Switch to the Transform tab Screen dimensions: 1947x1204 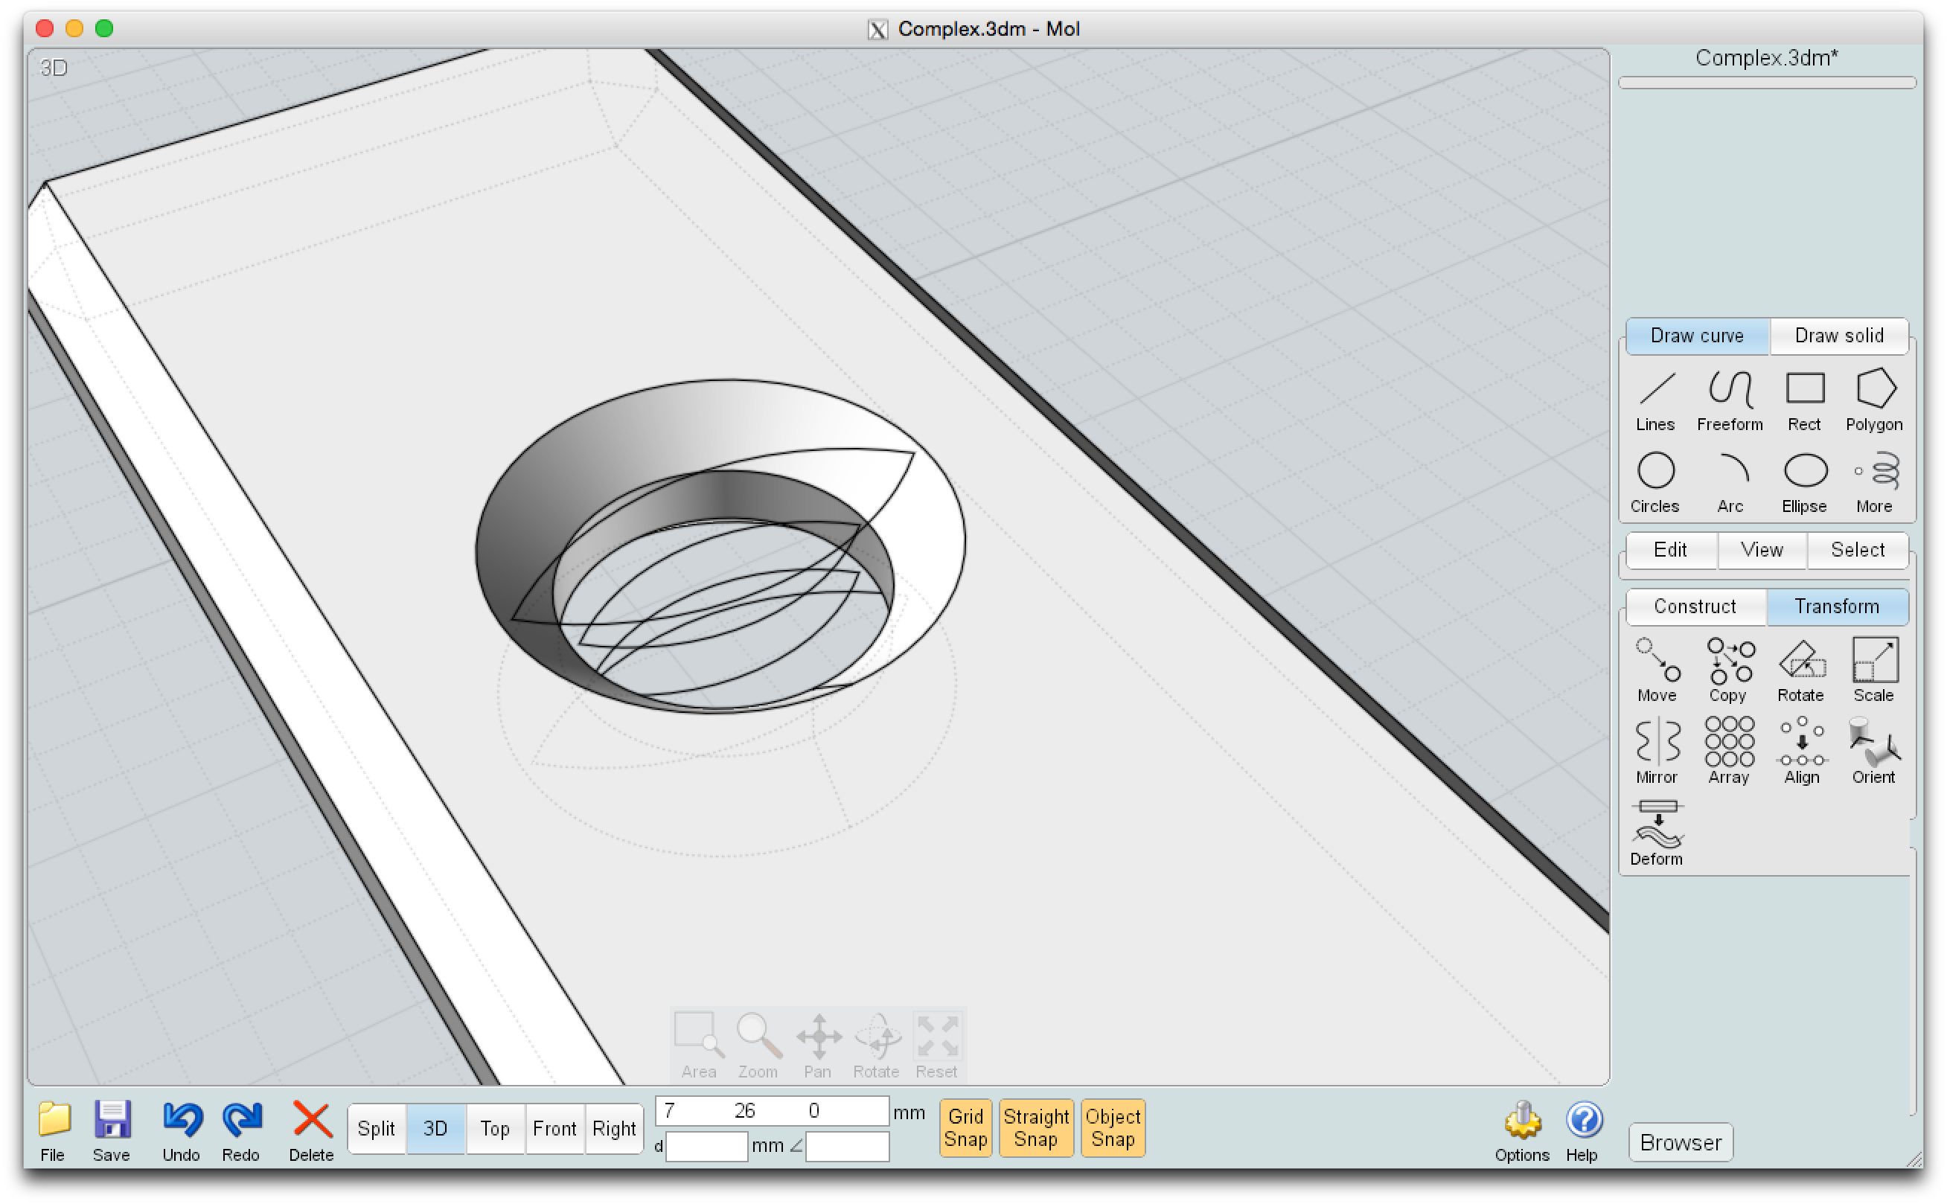(x=1837, y=606)
